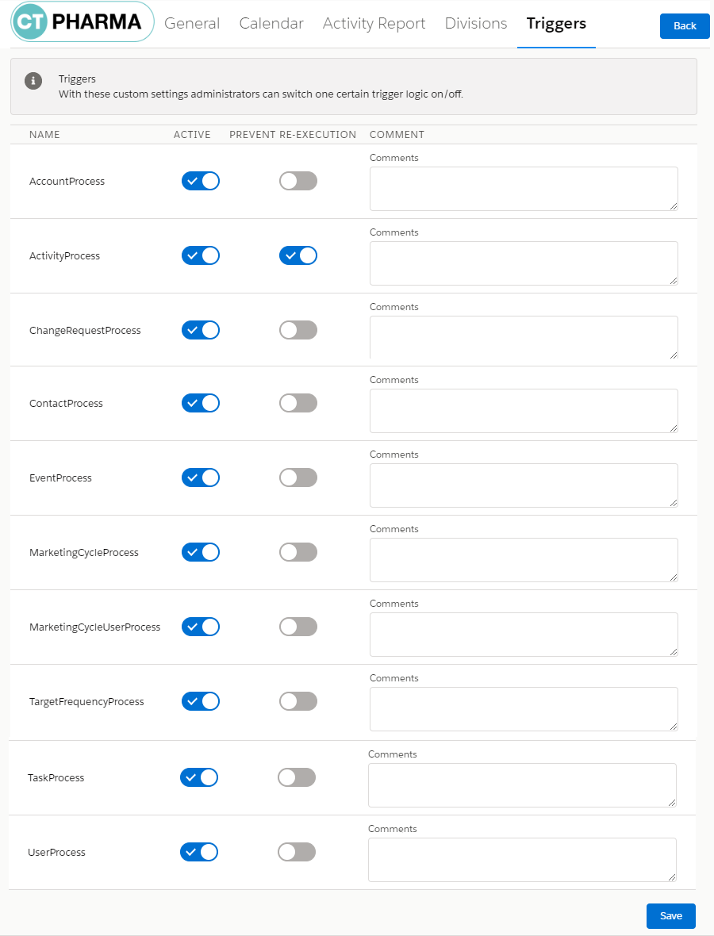Screen dimensions: 714x936
Task: Switch off MarketingCycleProcess Active toggle
Action: tap(201, 552)
